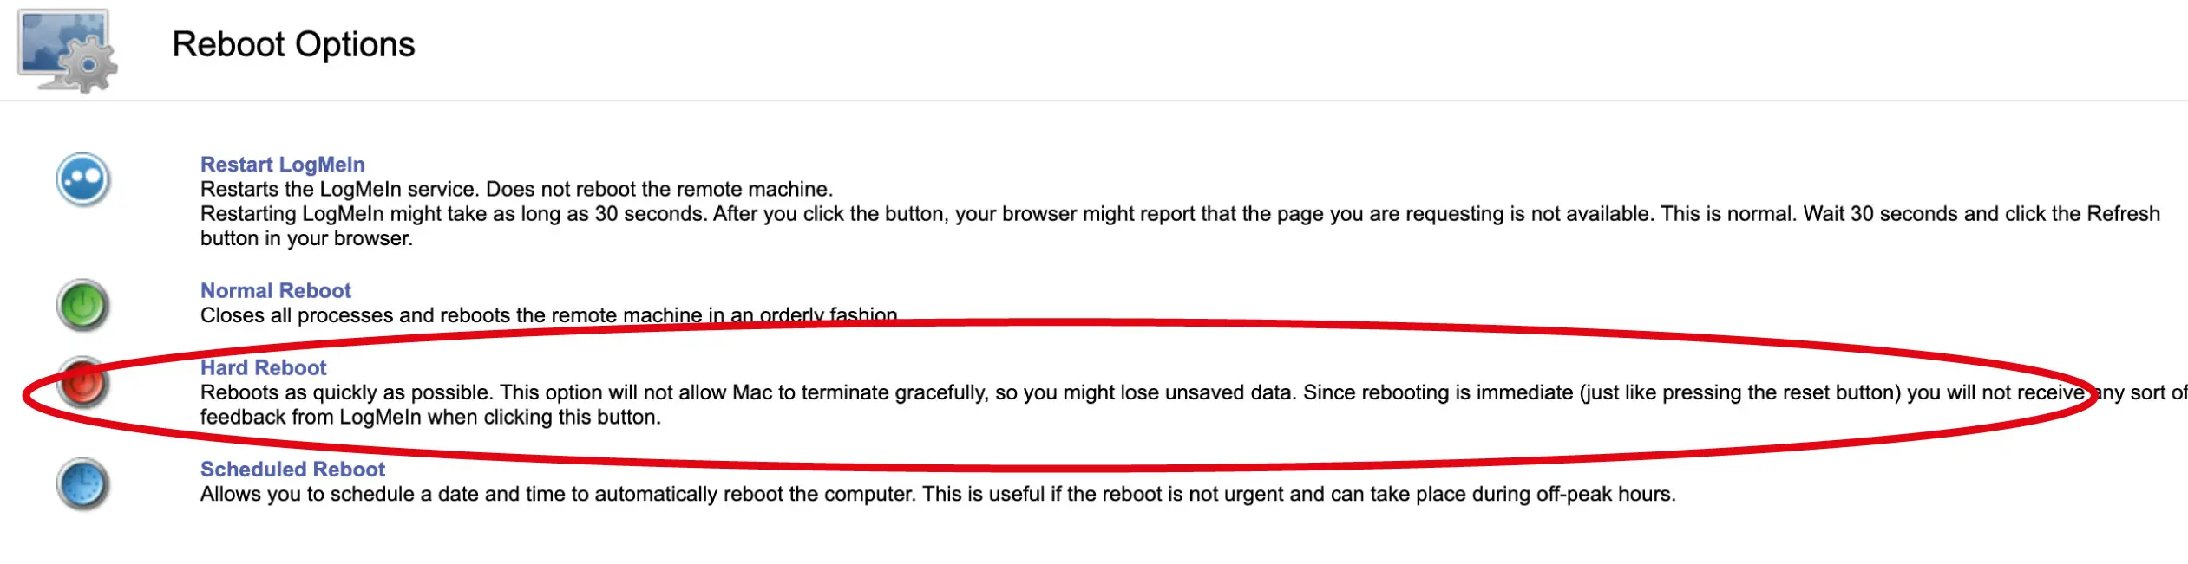Image resolution: width=2188 pixels, height=564 pixels.
Task: Select the Hard Reboot link
Action: 263,367
